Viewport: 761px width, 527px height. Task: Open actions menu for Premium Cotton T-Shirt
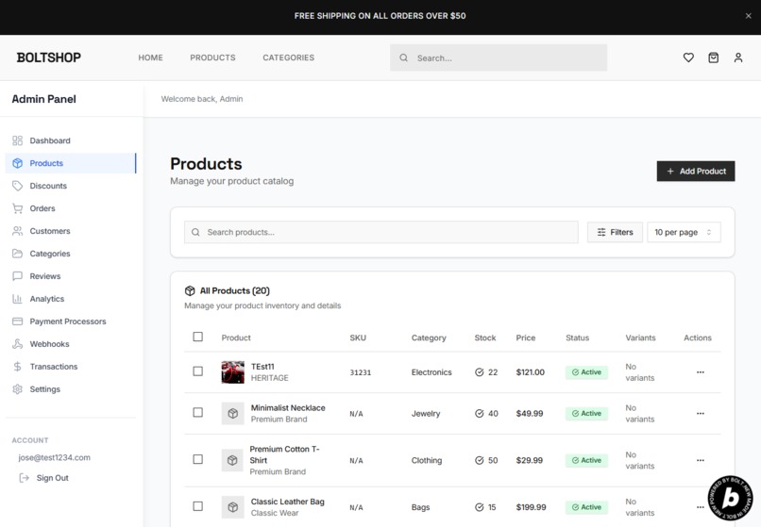[x=701, y=460]
